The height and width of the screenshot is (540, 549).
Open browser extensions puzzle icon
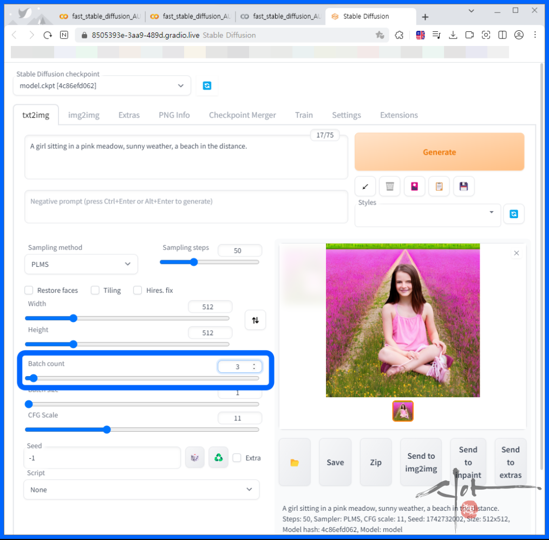coord(399,35)
